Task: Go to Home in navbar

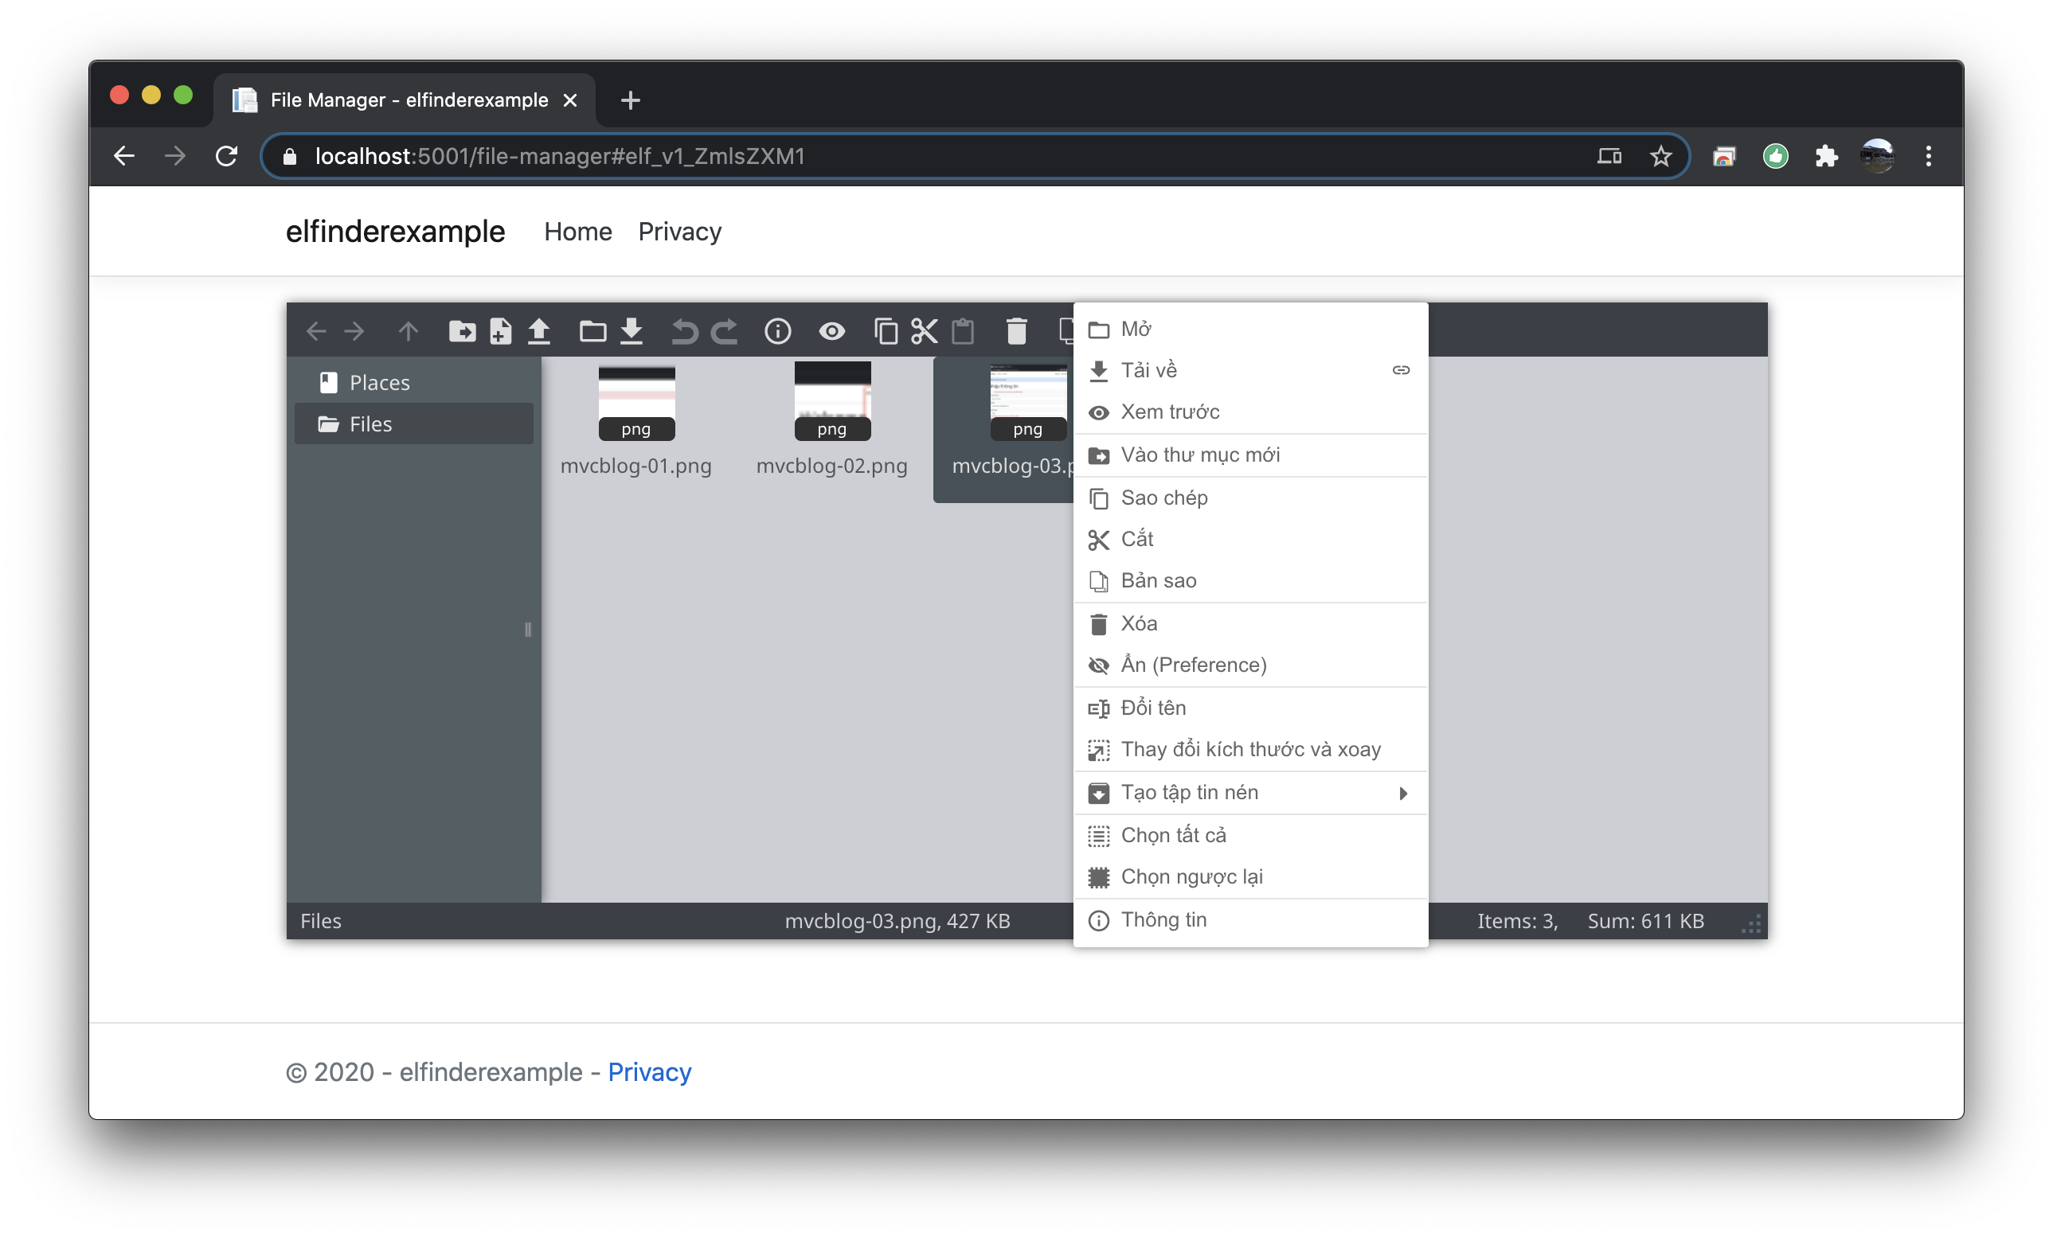Action: coord(577,232)
